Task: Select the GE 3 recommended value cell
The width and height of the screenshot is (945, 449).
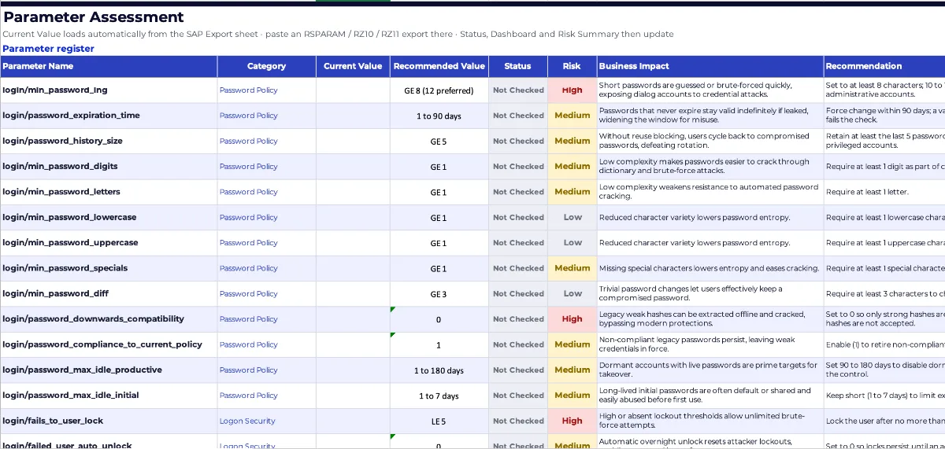Action: tap(439, 293)
